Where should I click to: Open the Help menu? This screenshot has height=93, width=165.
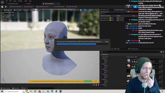(x=30, y=1)
